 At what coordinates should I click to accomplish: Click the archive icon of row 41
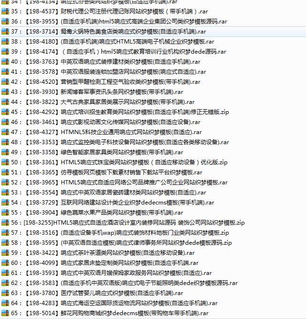(x=5, y=72)
